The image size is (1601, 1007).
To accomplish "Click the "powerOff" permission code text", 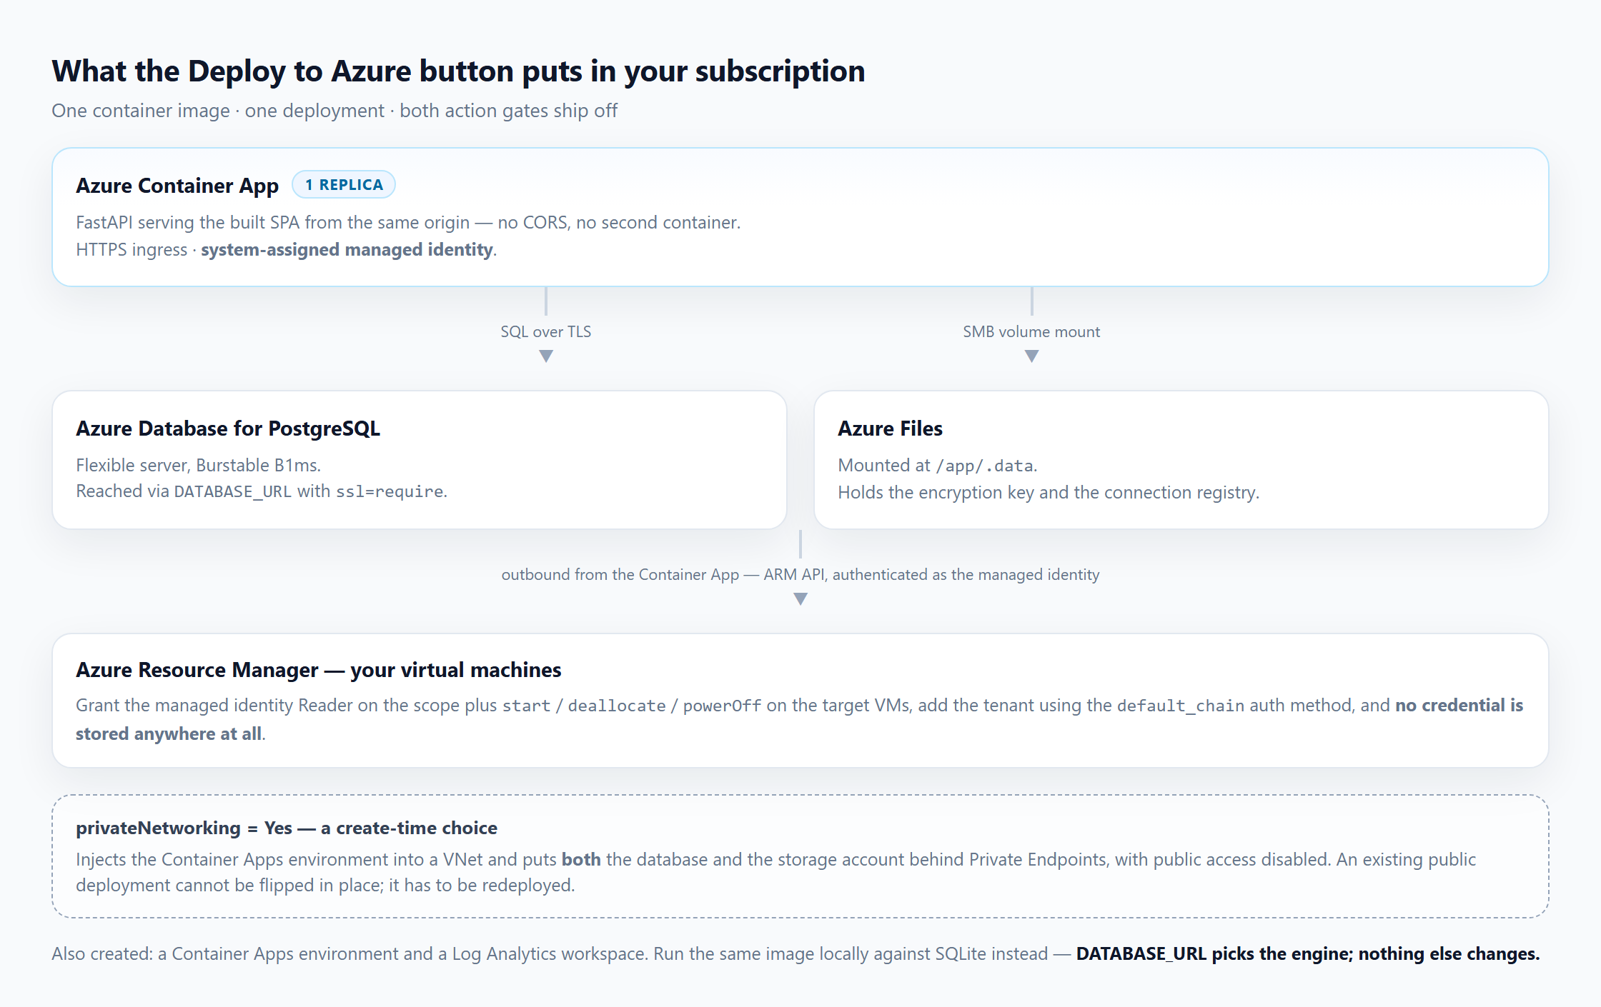I will coord(722,706).
